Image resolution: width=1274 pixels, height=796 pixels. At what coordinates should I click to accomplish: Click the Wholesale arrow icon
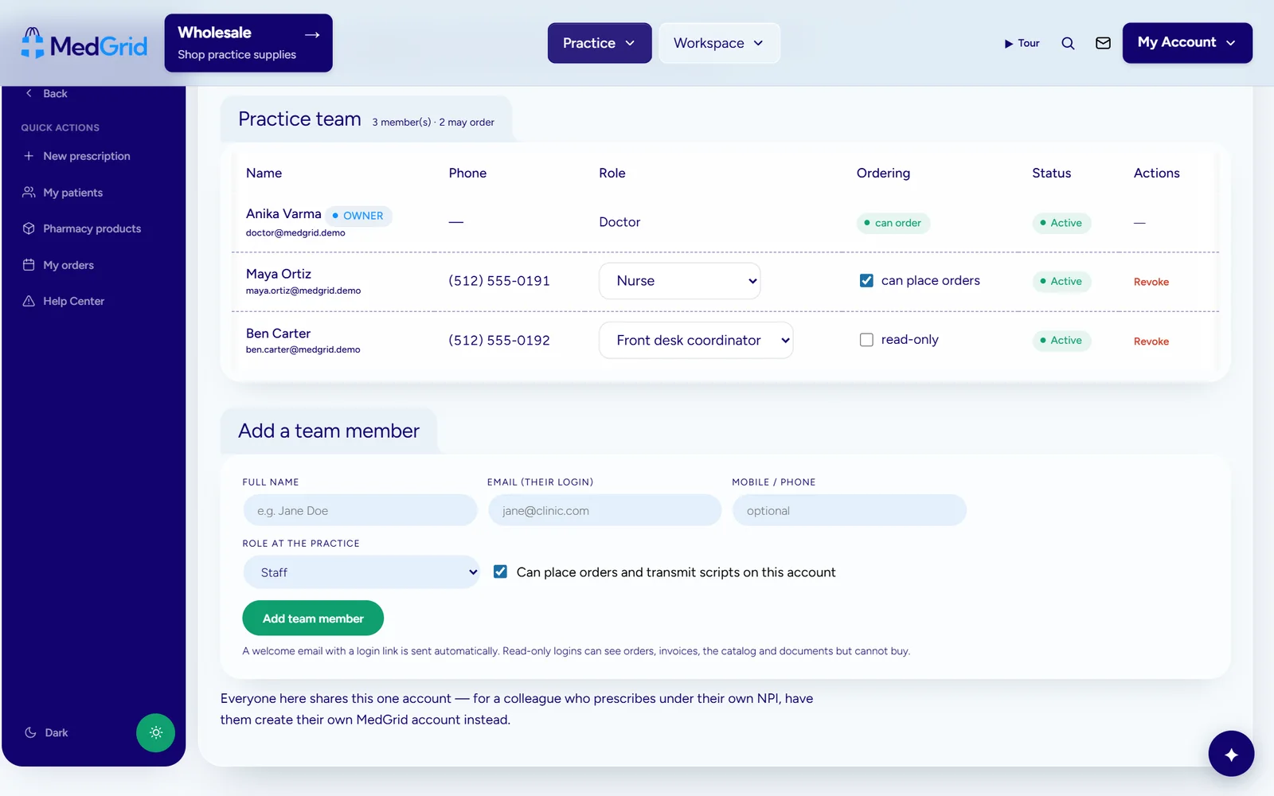(x=312, y=34)
